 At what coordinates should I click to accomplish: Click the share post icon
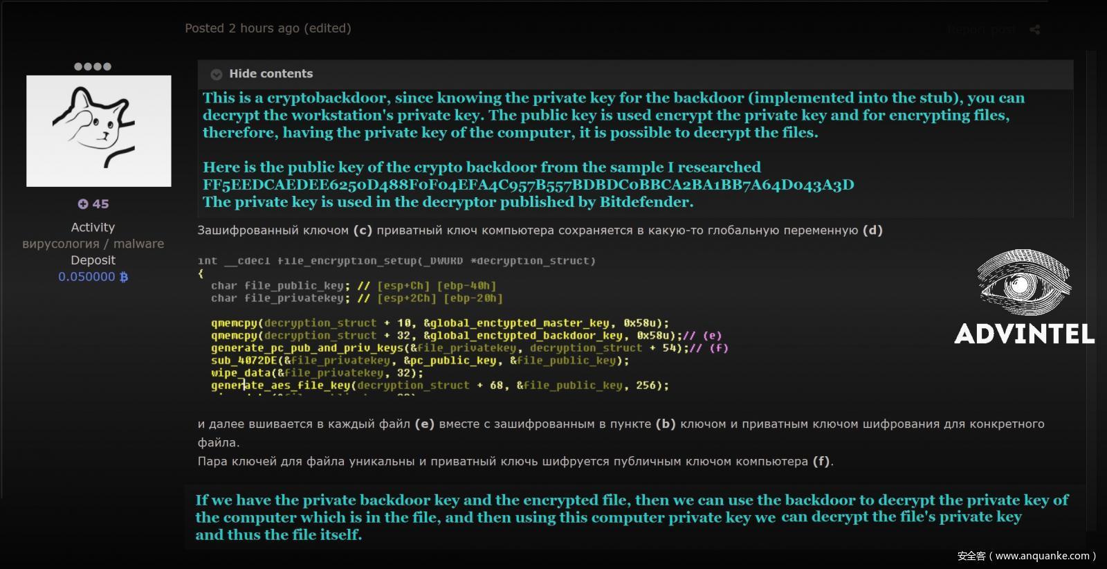click(1034, 30)
